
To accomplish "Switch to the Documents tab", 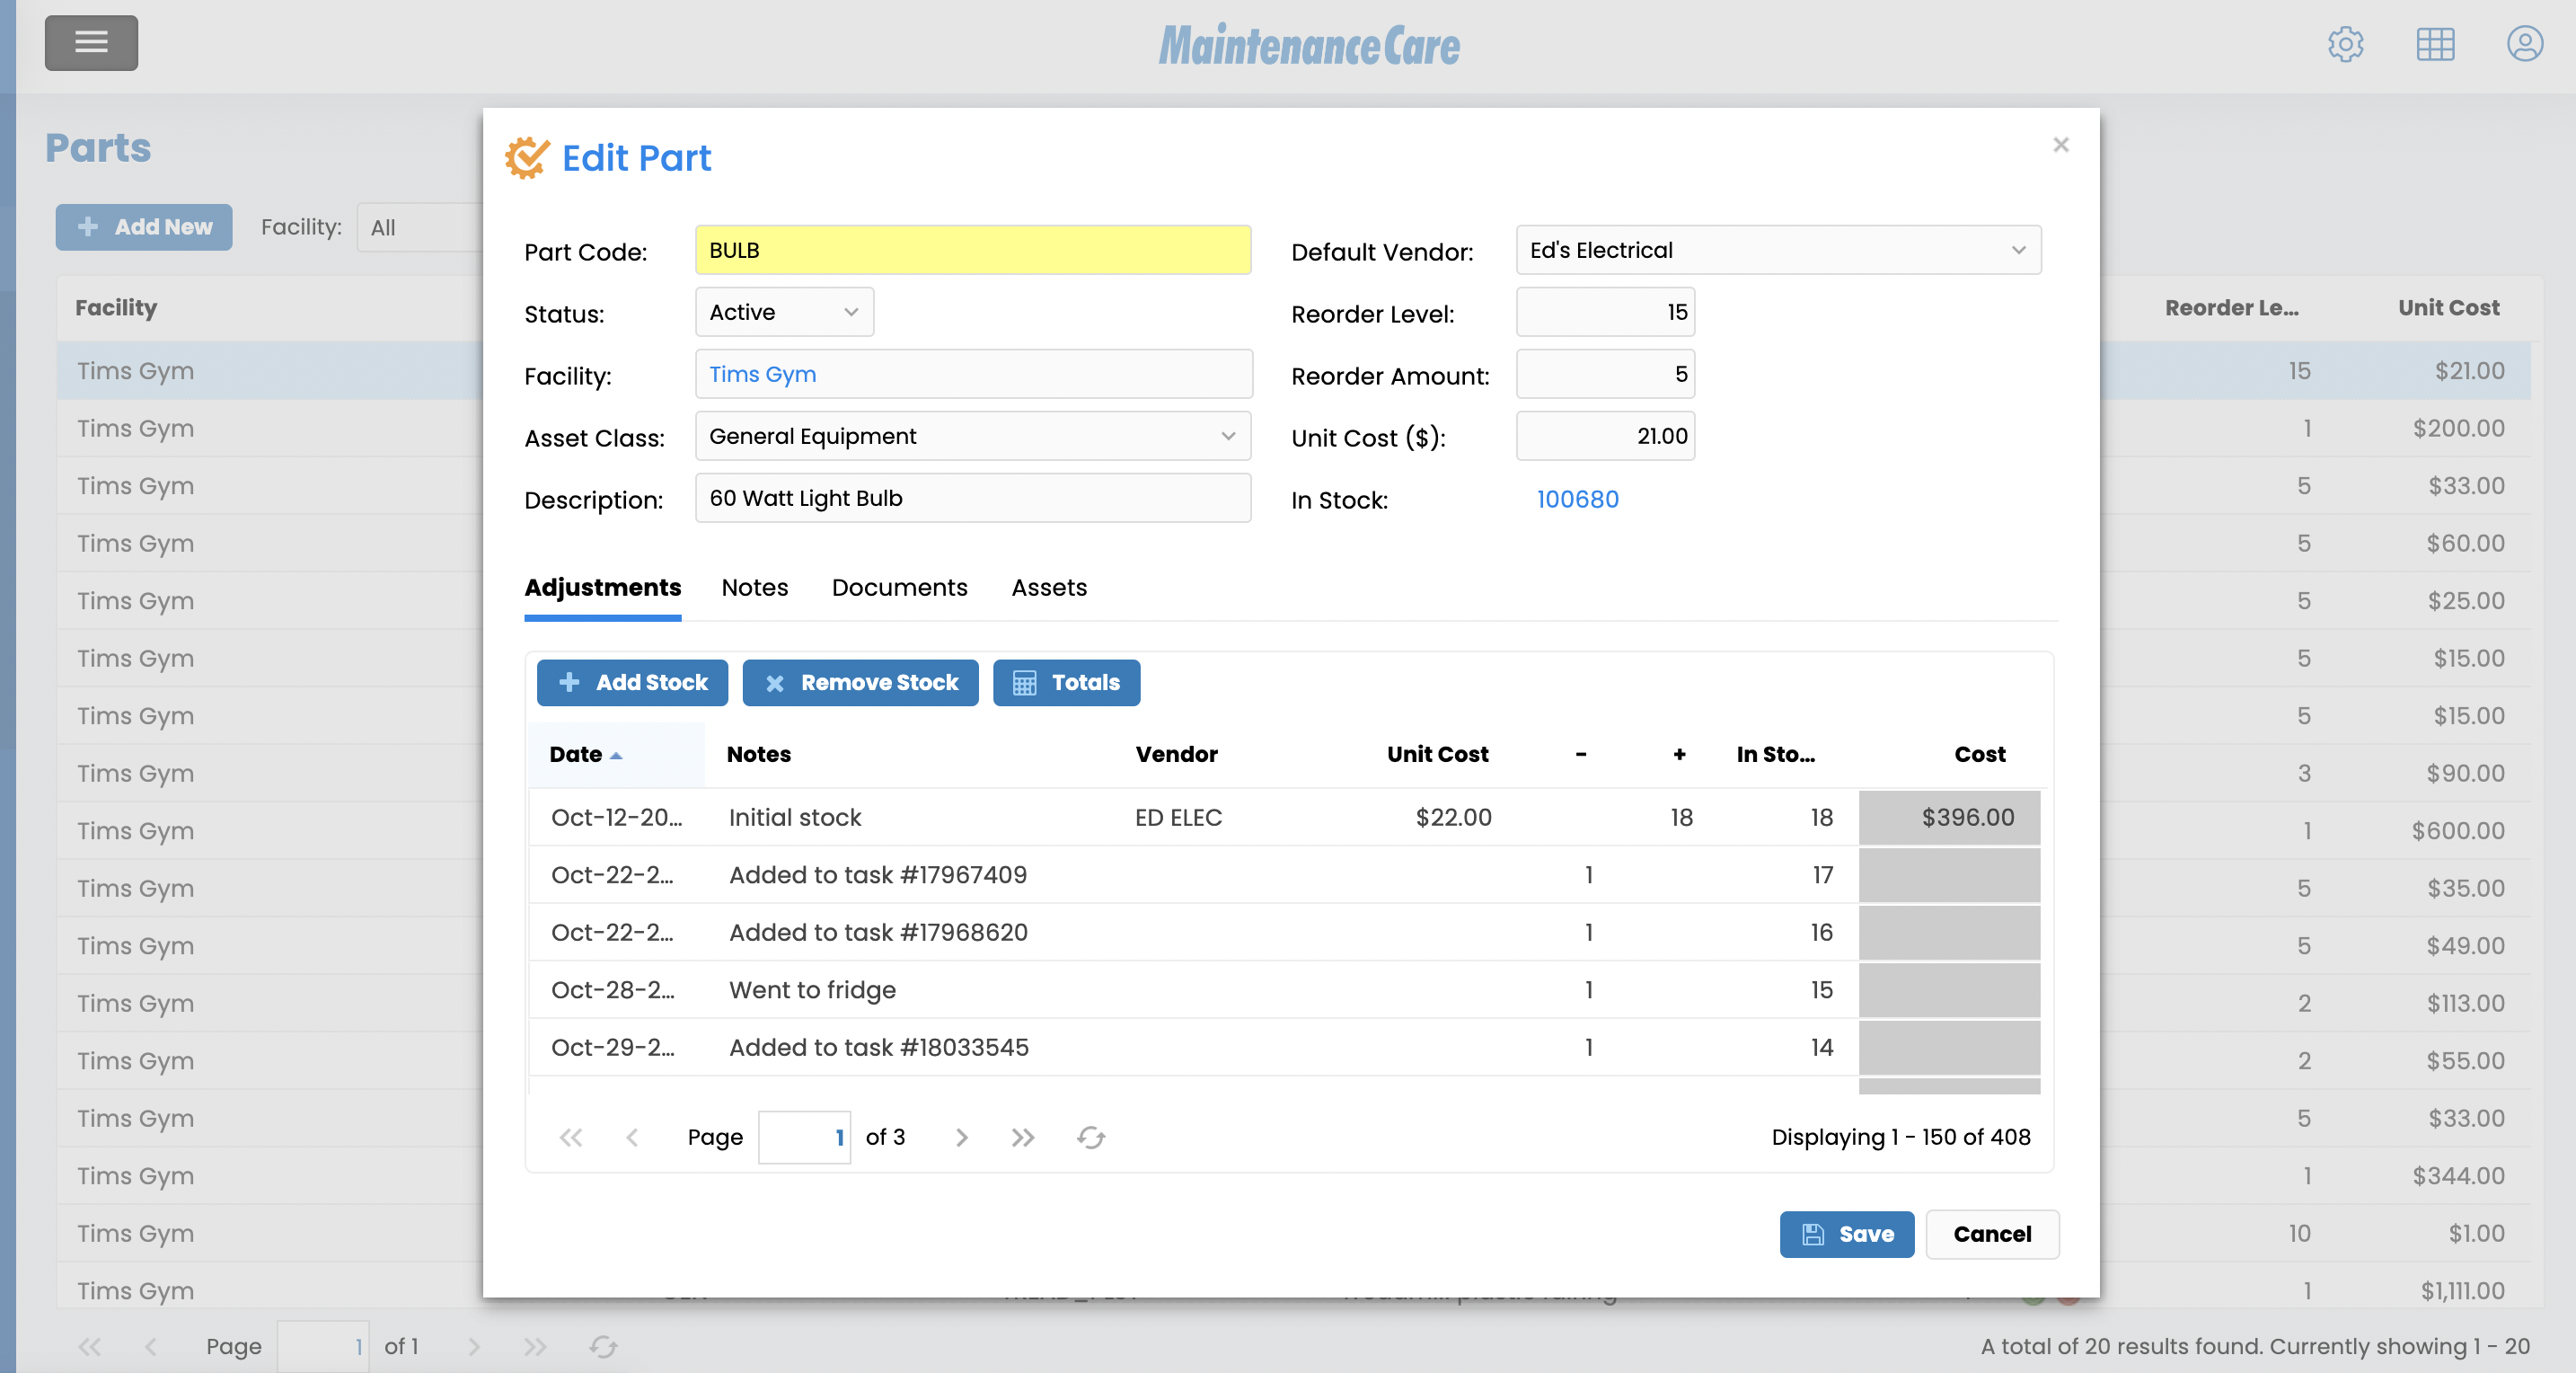I will point(898,588).
